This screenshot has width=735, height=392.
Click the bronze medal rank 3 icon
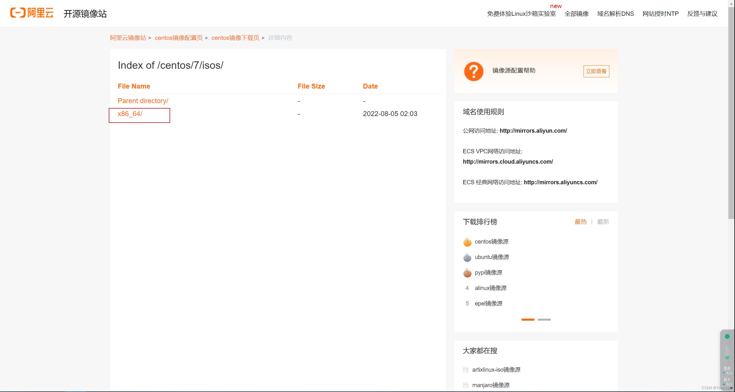point(467,273)
